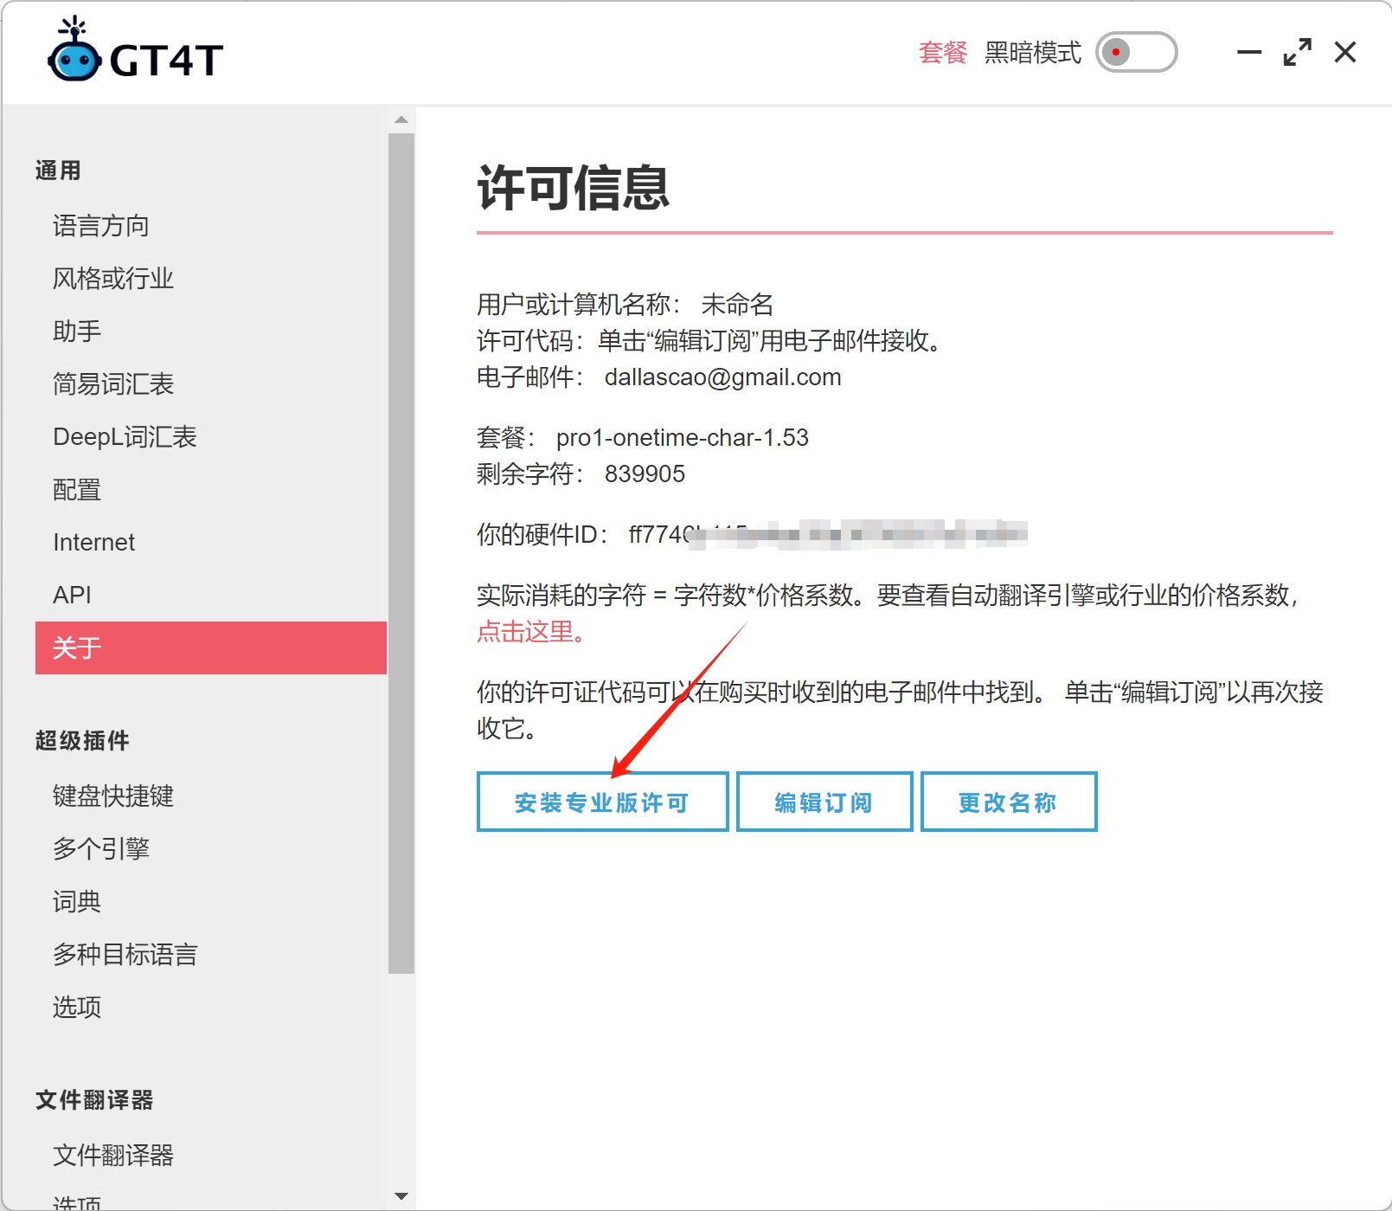
Task: Click the 编辑订阅 button
Action: point(823,802)
